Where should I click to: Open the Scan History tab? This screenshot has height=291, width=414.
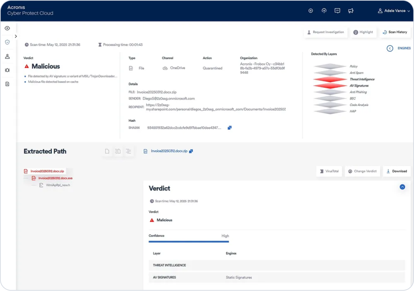click(395, 32)
